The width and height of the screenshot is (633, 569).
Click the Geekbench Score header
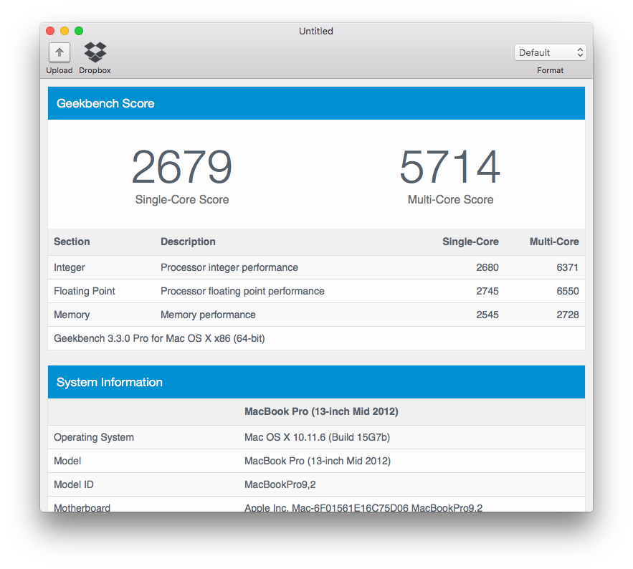point(317,103)
